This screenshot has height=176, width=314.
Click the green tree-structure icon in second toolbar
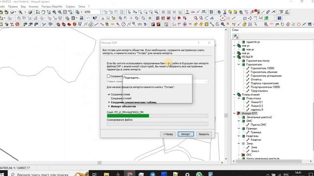(266, 18)
